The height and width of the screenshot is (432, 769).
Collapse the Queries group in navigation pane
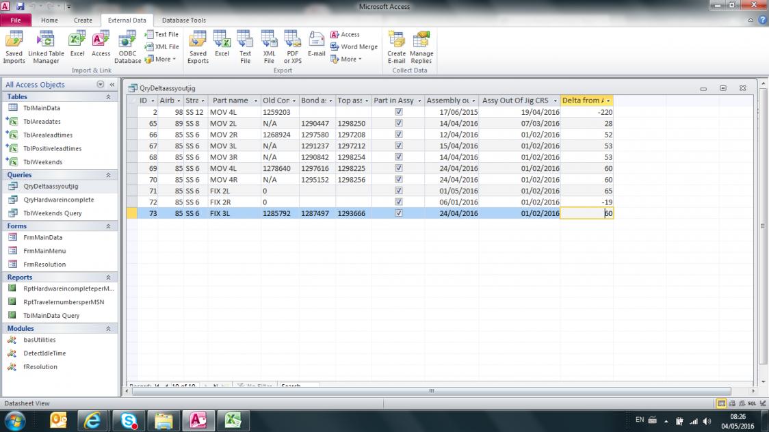[108, 175]
